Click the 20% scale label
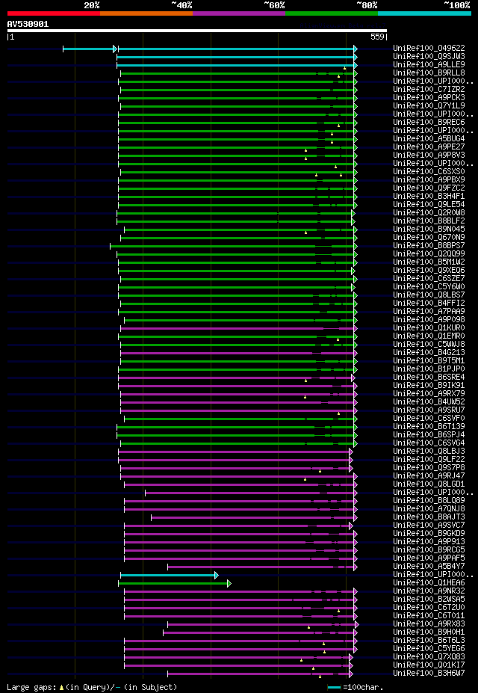This screenshot has height=693, width=478. pyautogui.click(x=92, y=5)
